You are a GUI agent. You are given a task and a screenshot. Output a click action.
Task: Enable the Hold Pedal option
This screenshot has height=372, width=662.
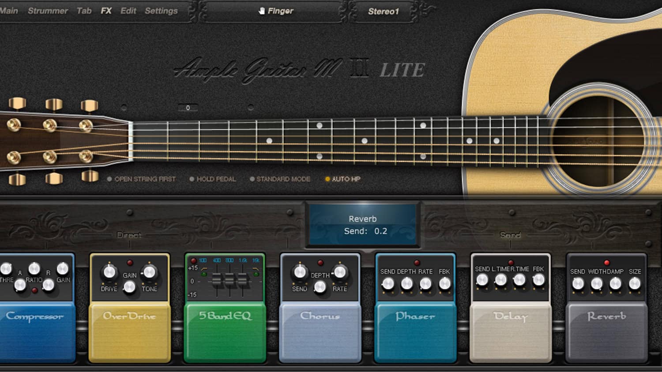[x=212, y=179]
